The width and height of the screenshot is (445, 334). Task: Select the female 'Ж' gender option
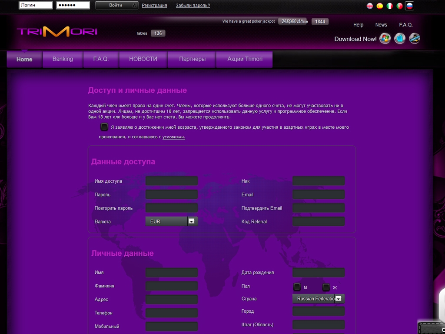click(326, 287)
